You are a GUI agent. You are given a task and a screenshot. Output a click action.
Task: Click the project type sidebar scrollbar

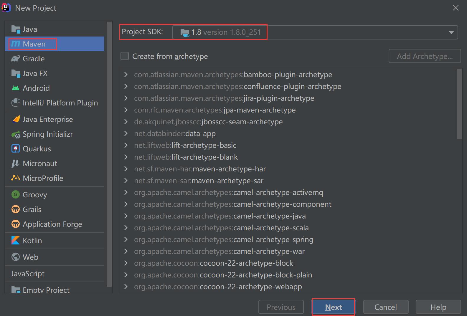pyautogui.click(x=109, y=154)
